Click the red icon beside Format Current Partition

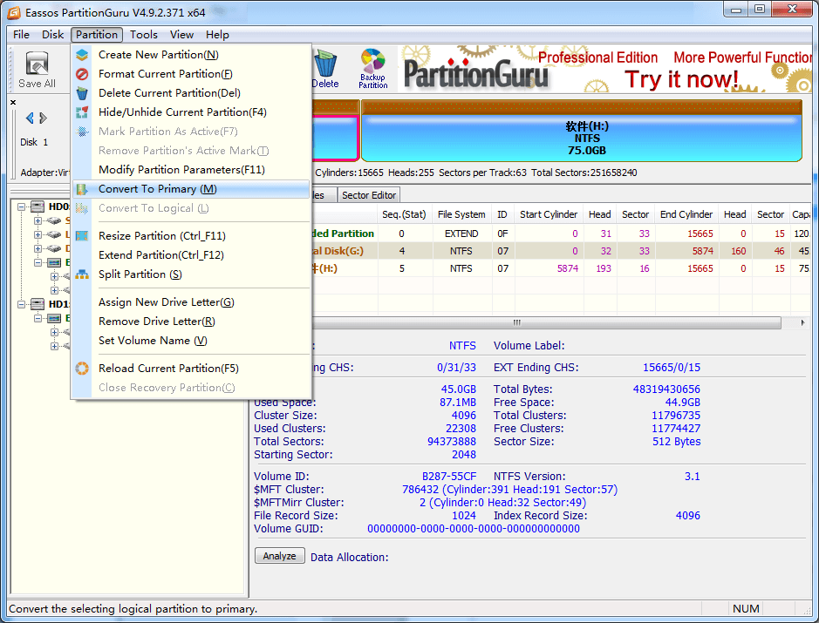[x=82, y=74]
